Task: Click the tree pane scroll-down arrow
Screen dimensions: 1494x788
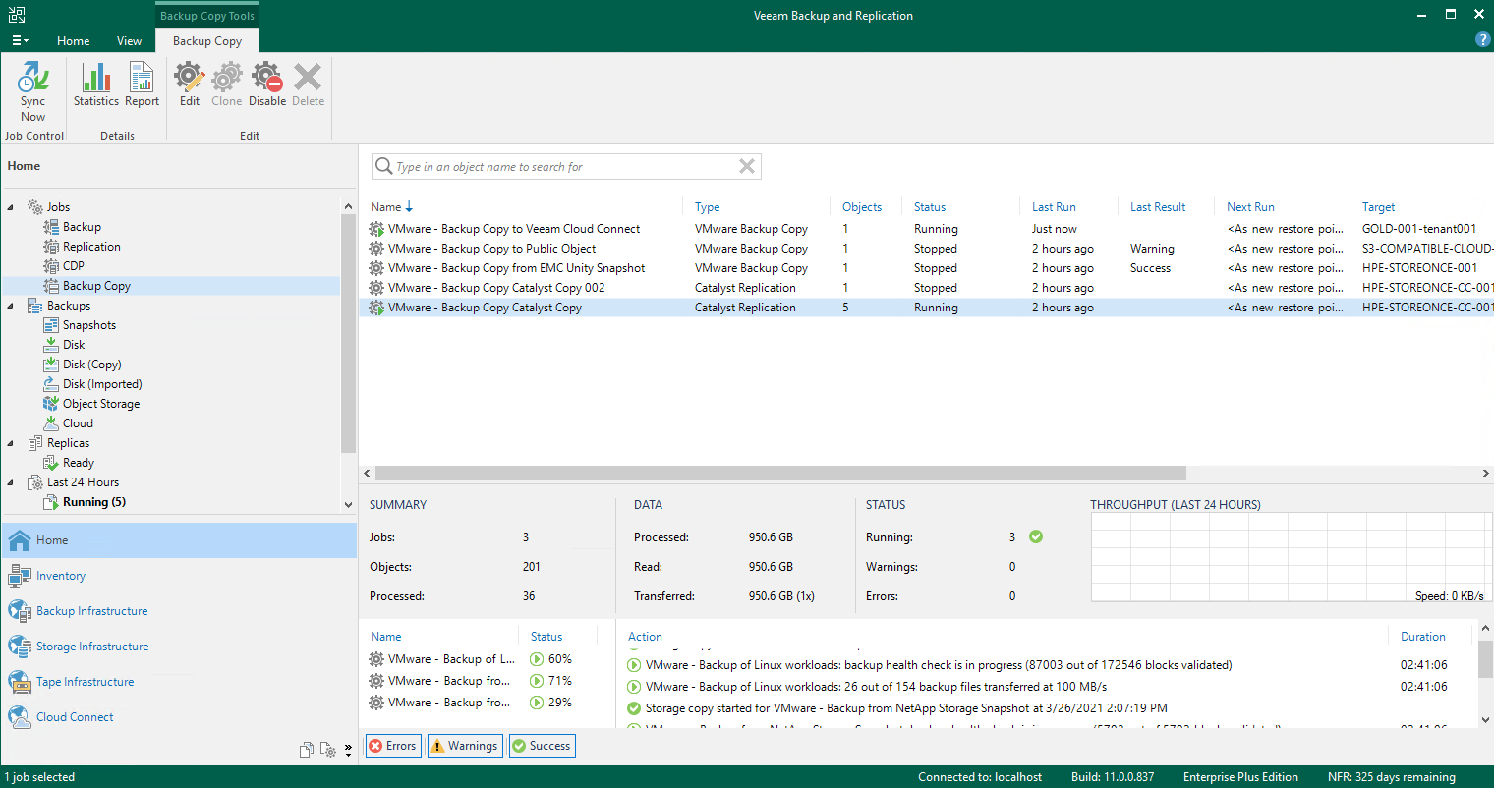Action: (x=348, y=504)
